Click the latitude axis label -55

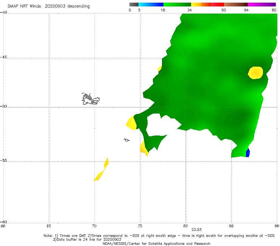pyautogui.click(x=3, y=160)
